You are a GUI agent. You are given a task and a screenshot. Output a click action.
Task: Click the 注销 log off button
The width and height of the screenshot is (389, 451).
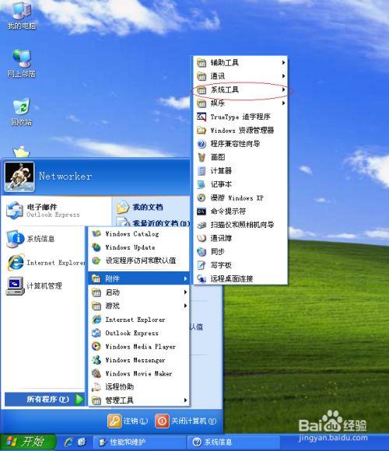pos(128,421)
